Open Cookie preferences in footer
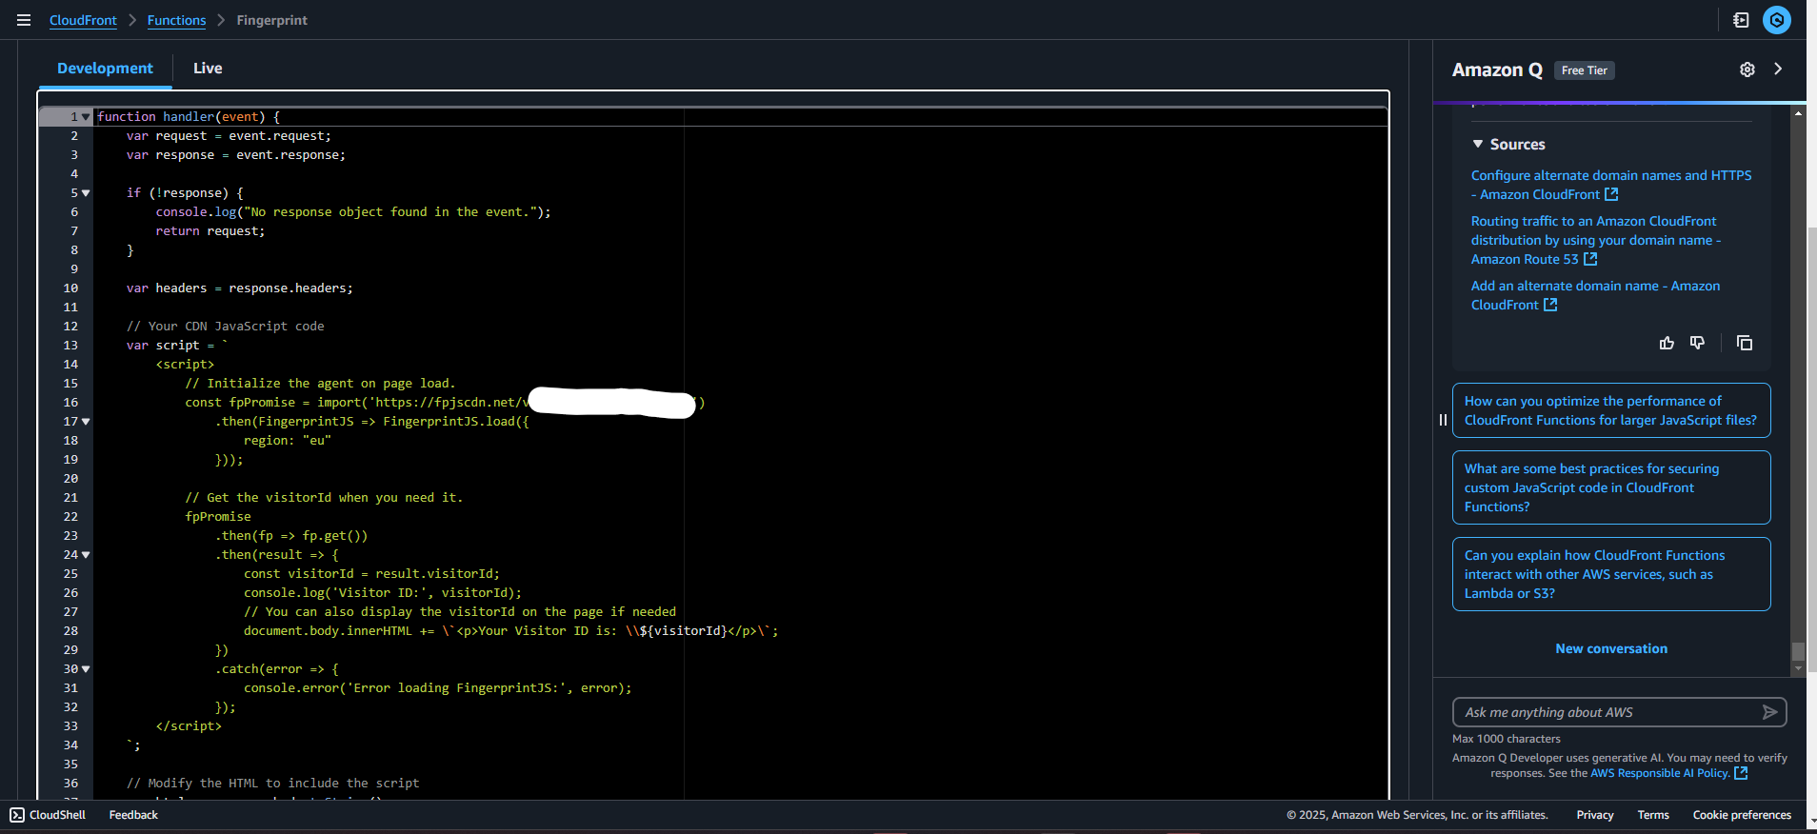1817x834 pixels. (1742, 815)
